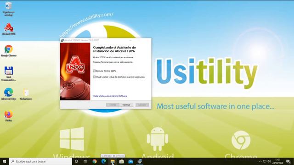Select the Total Commander desktop icon
This screenshot has height=165, width=294.
click(x=8, y=74)
